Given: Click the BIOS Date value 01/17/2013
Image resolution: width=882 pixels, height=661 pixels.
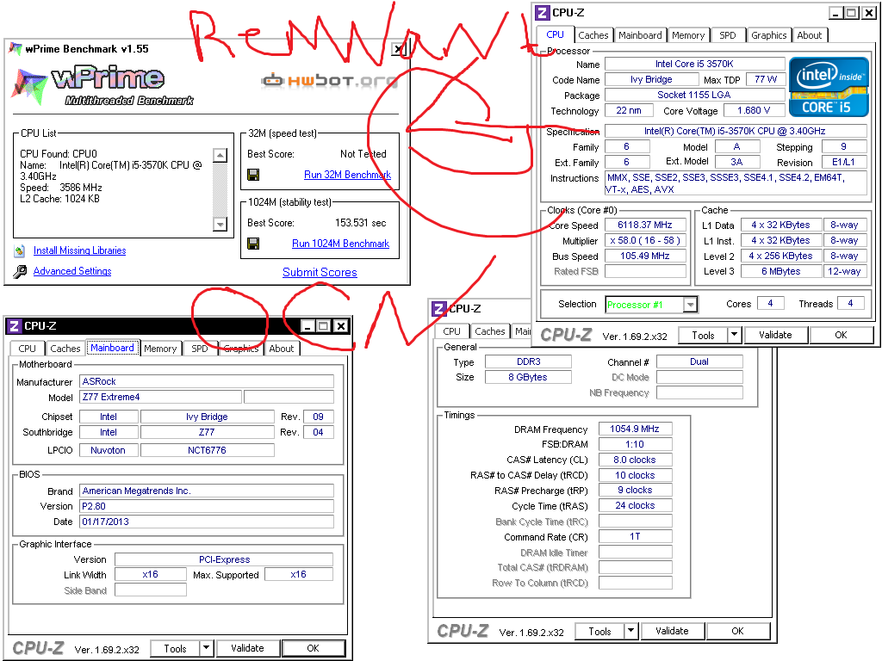Looking at the screenshot, I should [x=207, y=522].
